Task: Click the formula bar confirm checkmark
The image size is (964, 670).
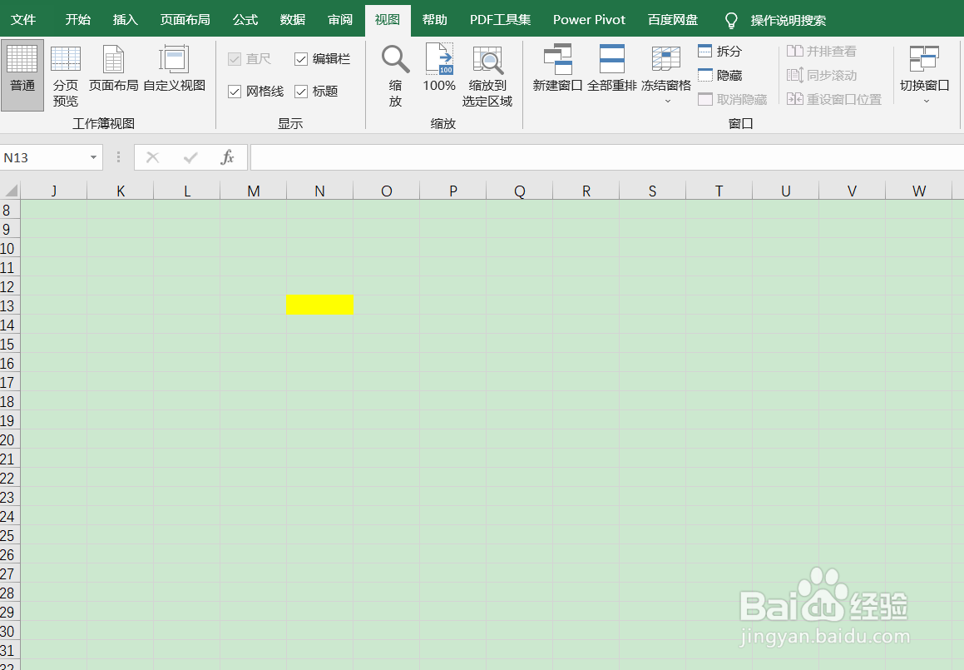Action: (190, 157)
